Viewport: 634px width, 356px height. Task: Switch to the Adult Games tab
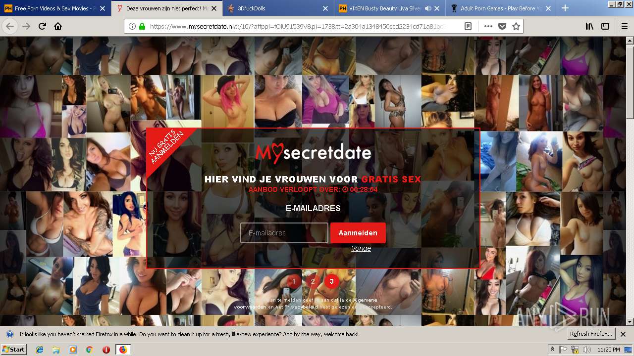501,8
